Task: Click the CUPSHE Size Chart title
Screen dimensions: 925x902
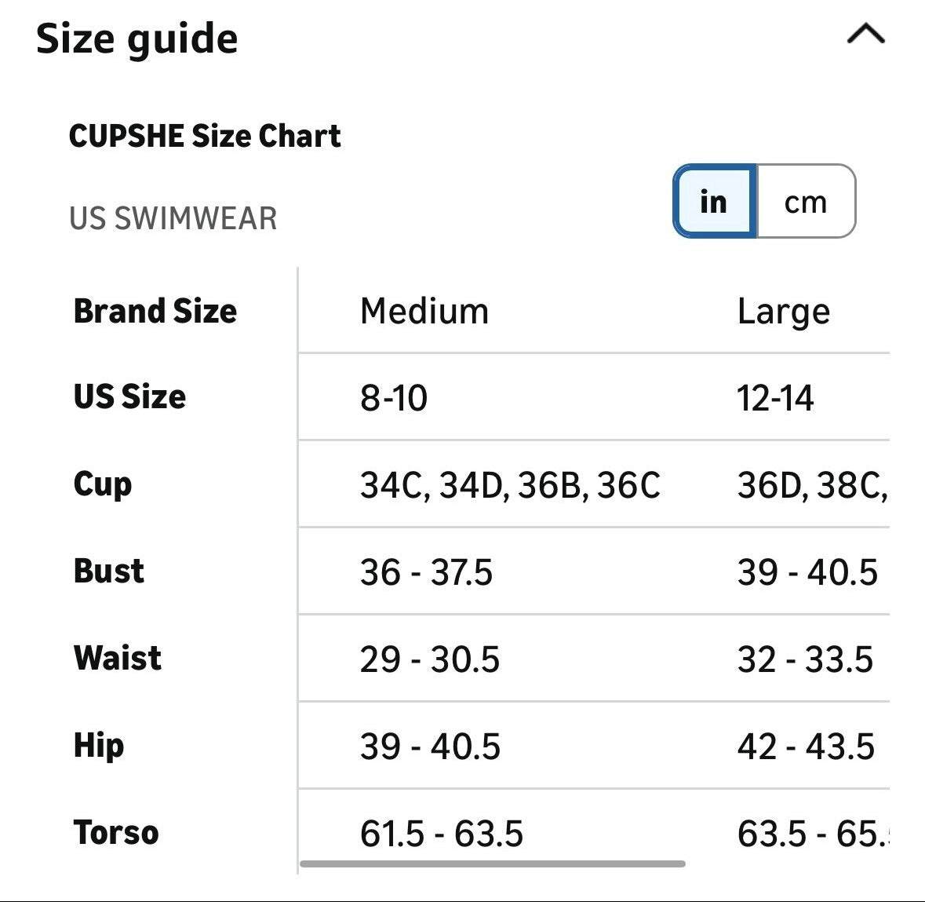Action: (x=205, y=135)
